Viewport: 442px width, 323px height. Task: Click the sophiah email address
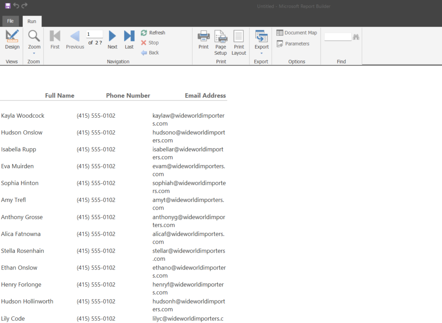(x=189, y=187)
